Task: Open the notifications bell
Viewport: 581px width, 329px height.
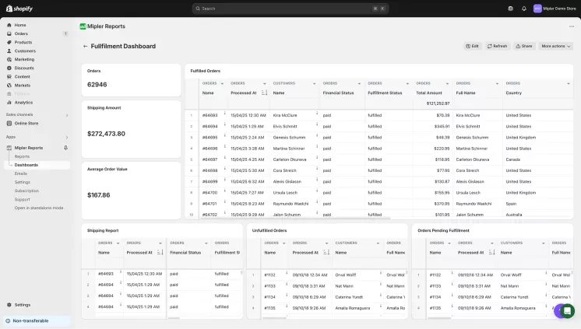Action: coord(524,9)
